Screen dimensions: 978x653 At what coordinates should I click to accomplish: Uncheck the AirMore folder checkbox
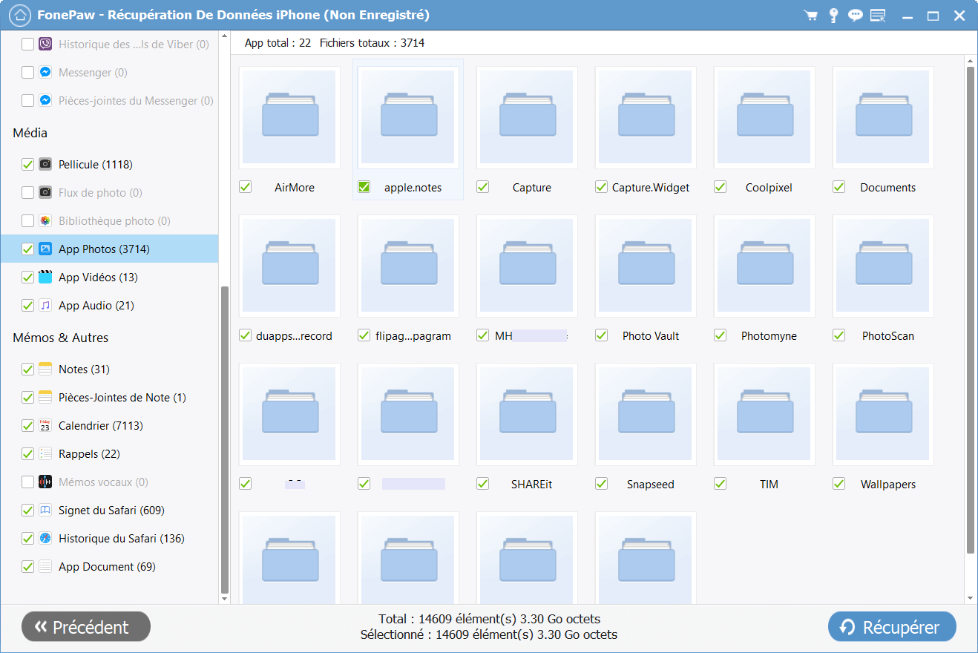pyautogui.click(x=246, y=187)
